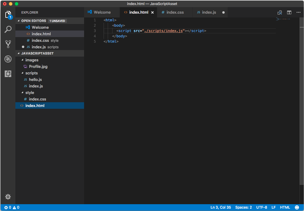Select index.js scripts in Open Editors
The image size is (304, 211).
[x=50, y=47]
